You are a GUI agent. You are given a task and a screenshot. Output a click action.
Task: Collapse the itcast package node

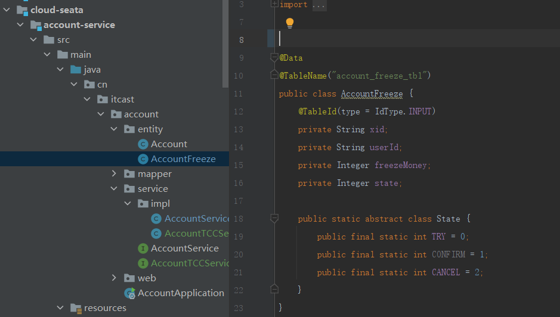pyautogui.click(x=87, y=100)
